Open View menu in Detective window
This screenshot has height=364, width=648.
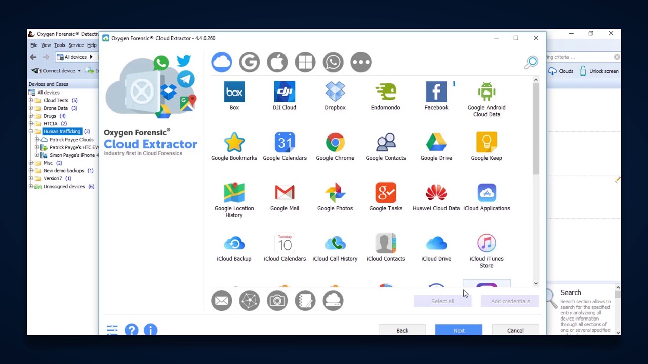pos(46,45)
